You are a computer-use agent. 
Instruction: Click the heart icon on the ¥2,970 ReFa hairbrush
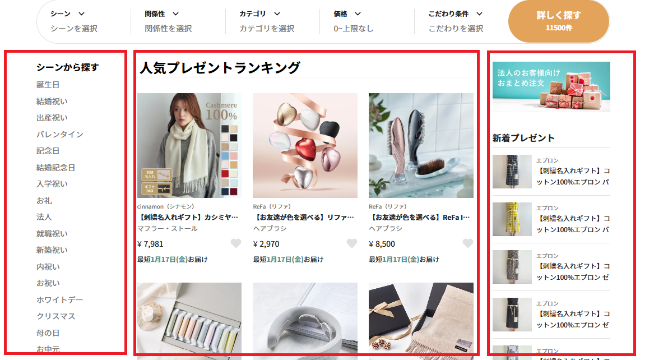coord(352,243)
